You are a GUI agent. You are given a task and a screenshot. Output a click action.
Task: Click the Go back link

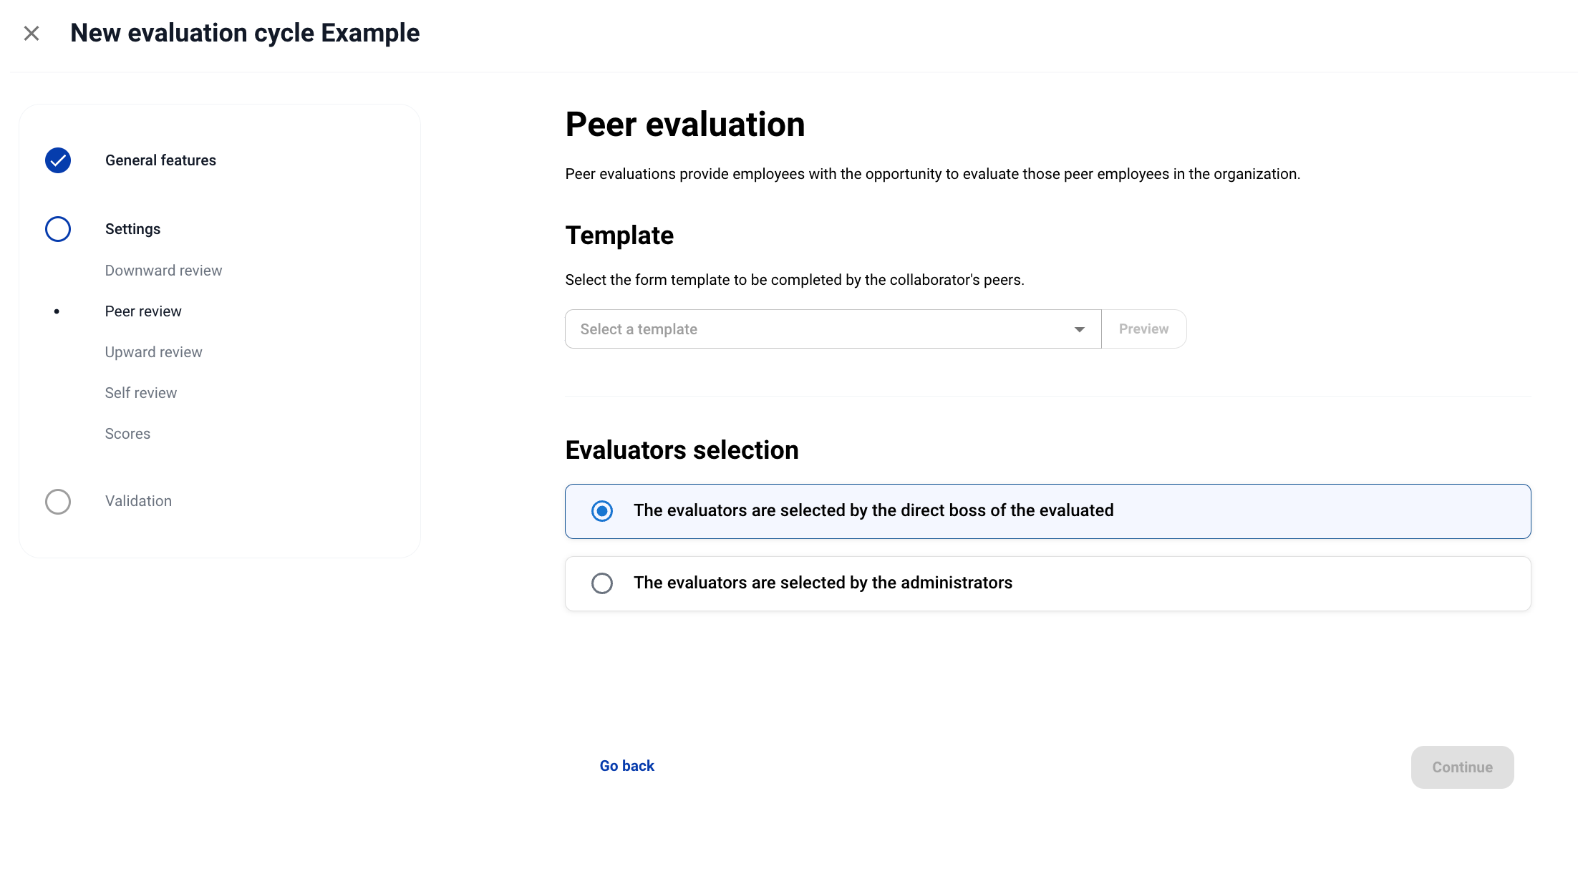tap(626, 766)
